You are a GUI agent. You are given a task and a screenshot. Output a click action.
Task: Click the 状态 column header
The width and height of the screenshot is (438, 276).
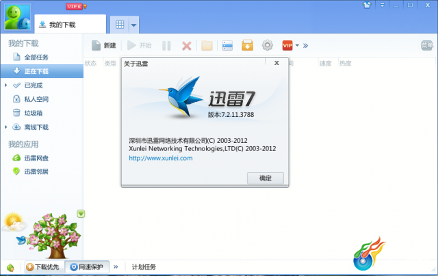[90, 64]
